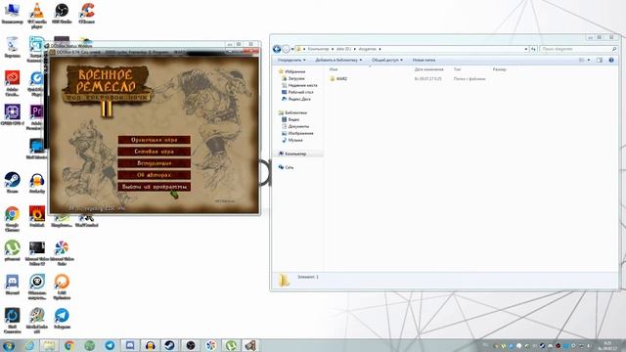Open Adobe Creative Cloud desktop shortcut
Image resolution: width=626 pixels, height=352 pixels.
(x=13, y=83)
